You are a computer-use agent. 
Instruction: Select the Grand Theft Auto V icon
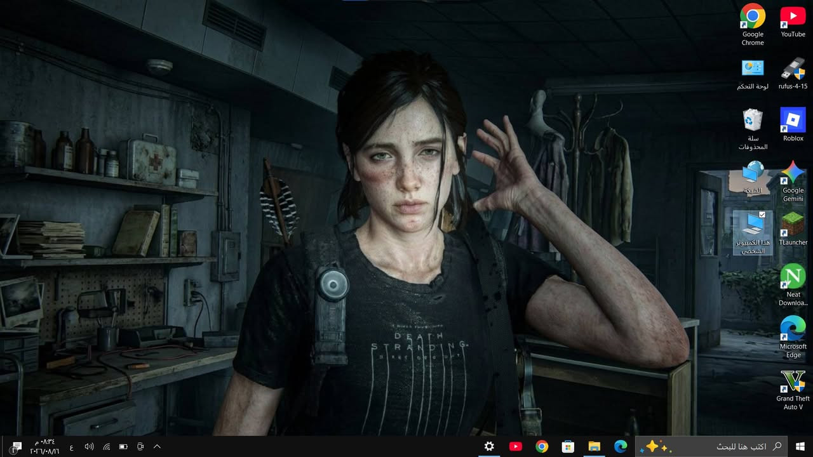(793, 390)
